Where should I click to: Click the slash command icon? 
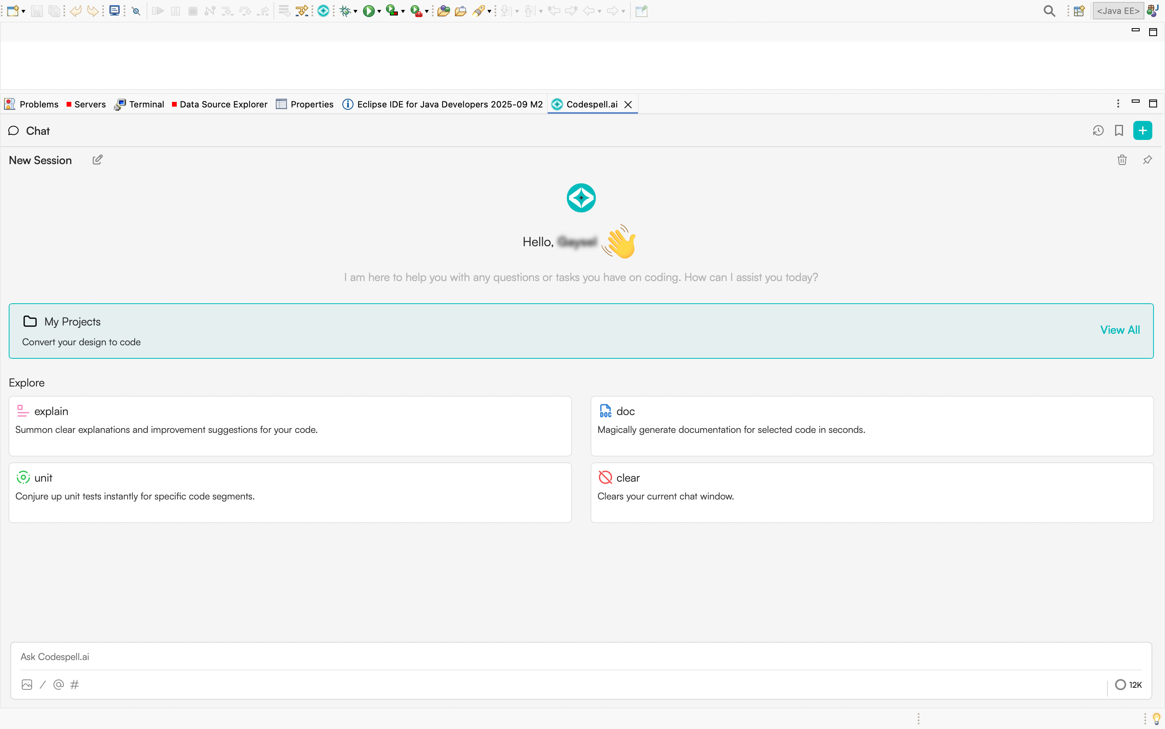43,685
